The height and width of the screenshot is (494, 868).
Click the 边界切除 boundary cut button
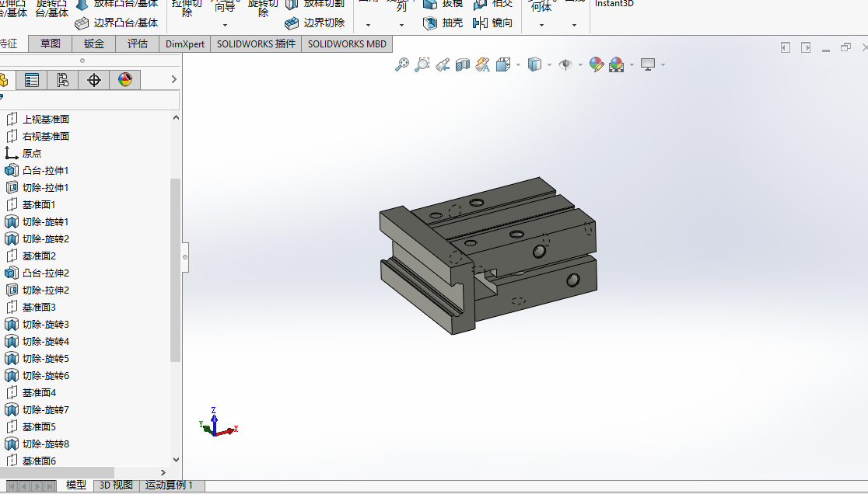[314, 23]
